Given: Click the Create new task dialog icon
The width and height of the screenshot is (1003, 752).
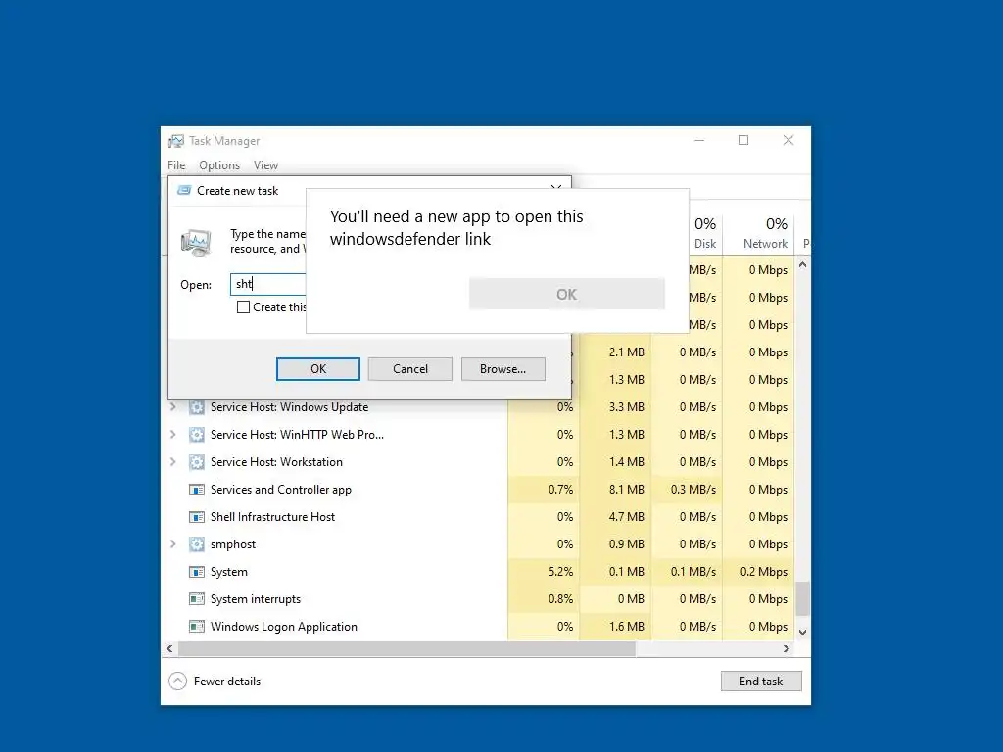Looking at the screenshot, I should (184, 191).
